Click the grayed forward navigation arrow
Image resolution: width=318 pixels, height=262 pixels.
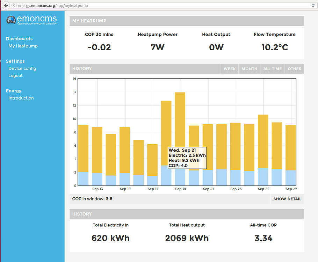click(x=11, y=5)
